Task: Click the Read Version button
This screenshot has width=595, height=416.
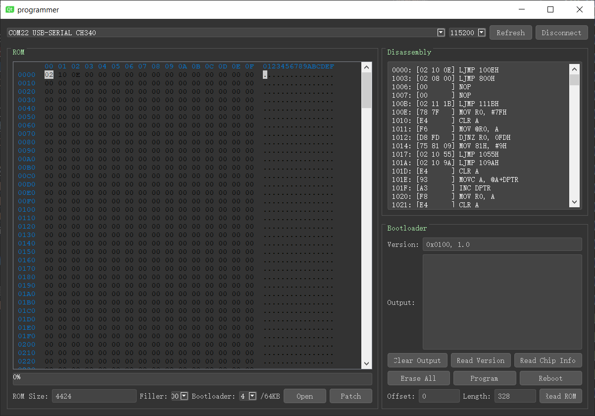Action: tap(481, 360)
